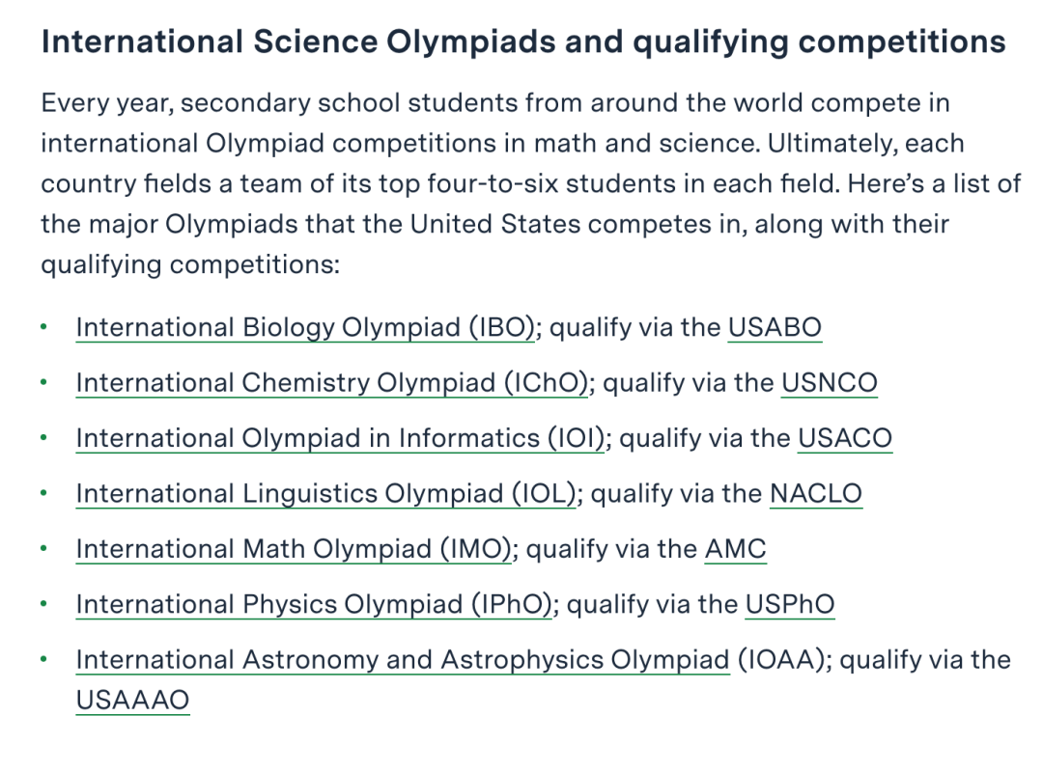Open the International Physics Olympiad (IPhO) link
This screenshot has height=771, width=1043.
[x=314, y=604]
